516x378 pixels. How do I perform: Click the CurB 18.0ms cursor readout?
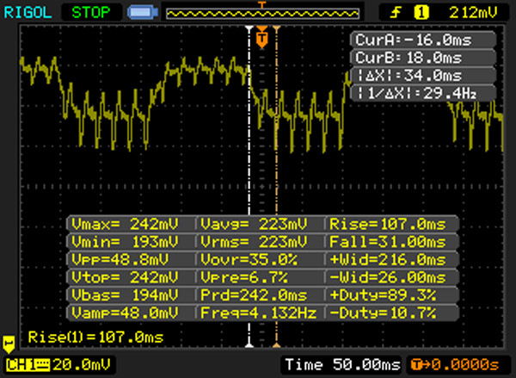coord(423,58)
